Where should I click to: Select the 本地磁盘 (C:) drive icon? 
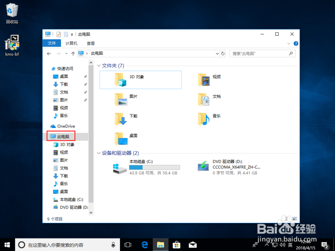(119, 168)
